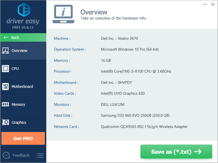Click the 'Processor :' label

pos(63,71)
